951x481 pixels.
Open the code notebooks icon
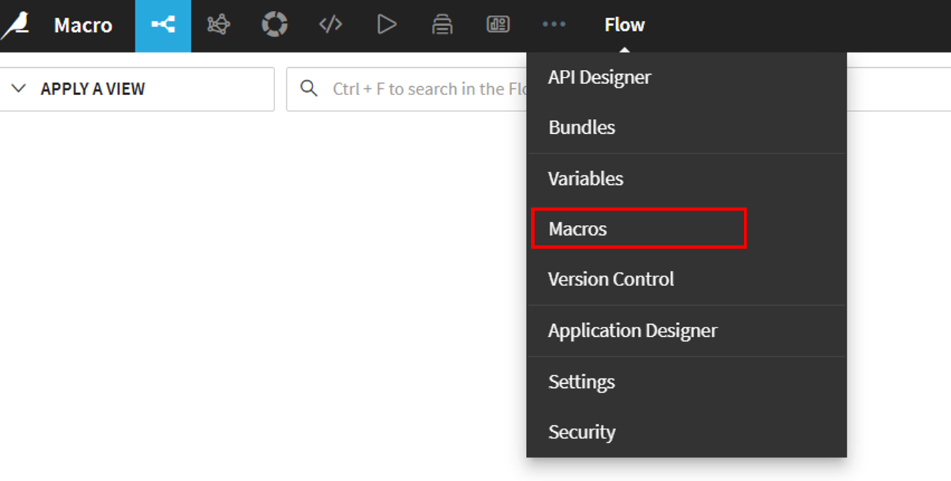330,26
